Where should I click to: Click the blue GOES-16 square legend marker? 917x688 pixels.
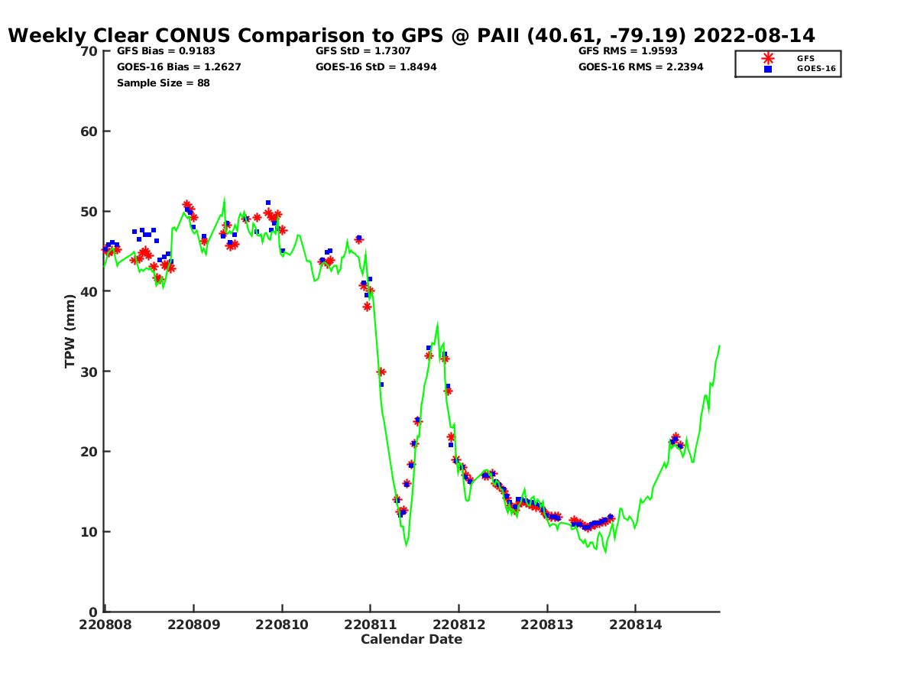pyautogui.click(x=767, y=69)
